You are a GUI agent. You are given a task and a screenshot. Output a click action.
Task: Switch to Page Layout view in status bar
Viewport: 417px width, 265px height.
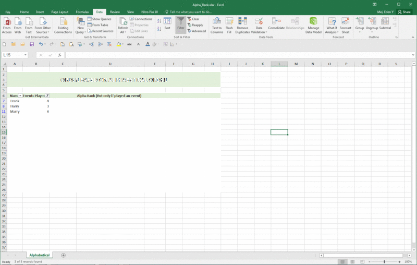pos(352,262)
